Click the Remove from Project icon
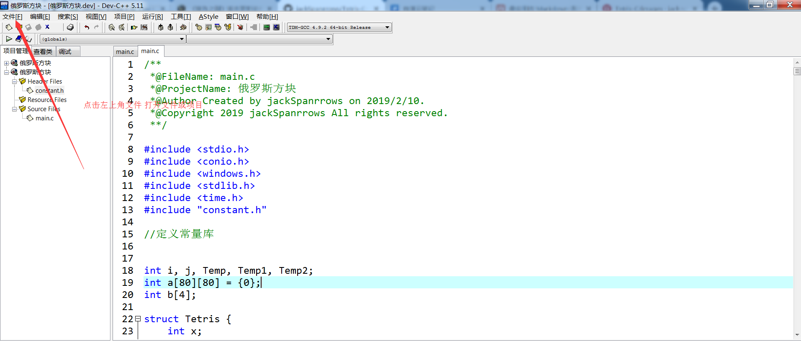 click(170, 27)
